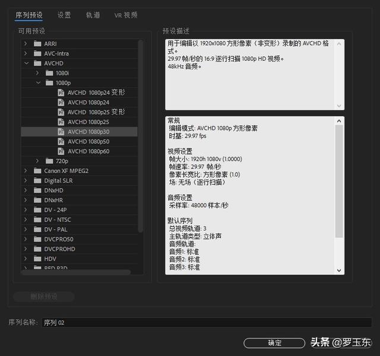This screenshot has height=356, width=380.
Task: Click the DVCPRO50 folder icon
Action: (x=37, y=239)
